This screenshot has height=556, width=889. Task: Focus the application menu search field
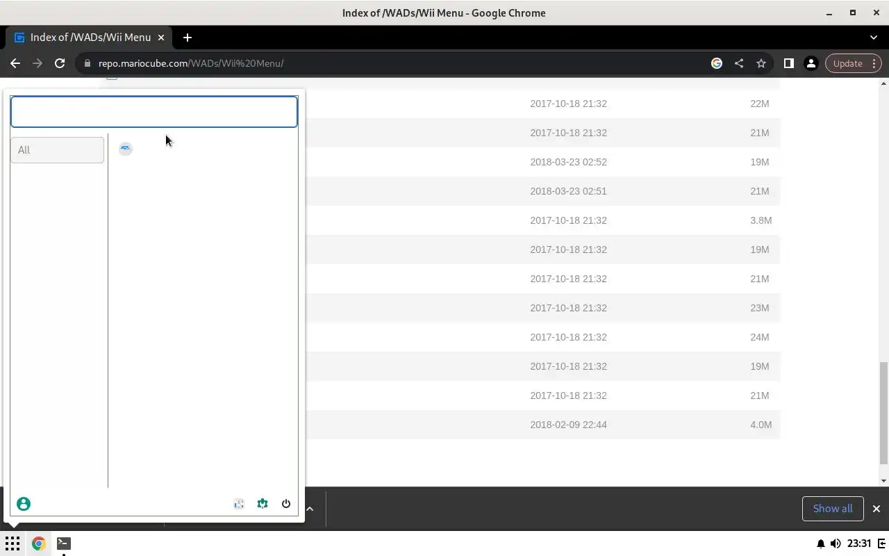point(154,112)
